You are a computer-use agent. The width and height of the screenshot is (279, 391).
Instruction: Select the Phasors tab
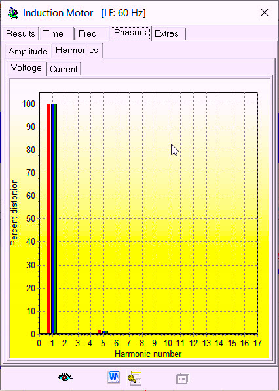pyautogui.click(x=130, y=33)
